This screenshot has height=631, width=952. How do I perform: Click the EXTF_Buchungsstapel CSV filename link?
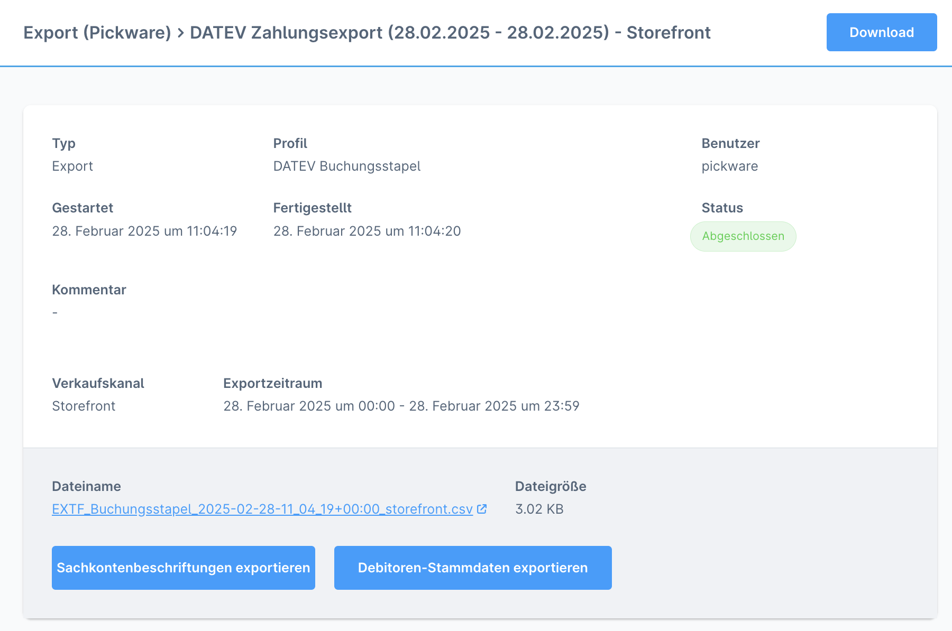coord(261,509)
